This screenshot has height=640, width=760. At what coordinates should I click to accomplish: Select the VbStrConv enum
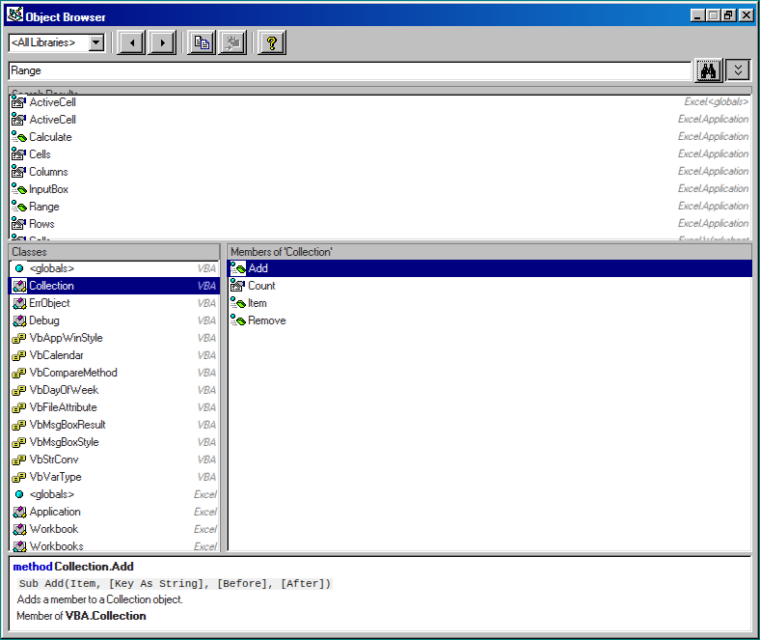click(x=114, y=459)
